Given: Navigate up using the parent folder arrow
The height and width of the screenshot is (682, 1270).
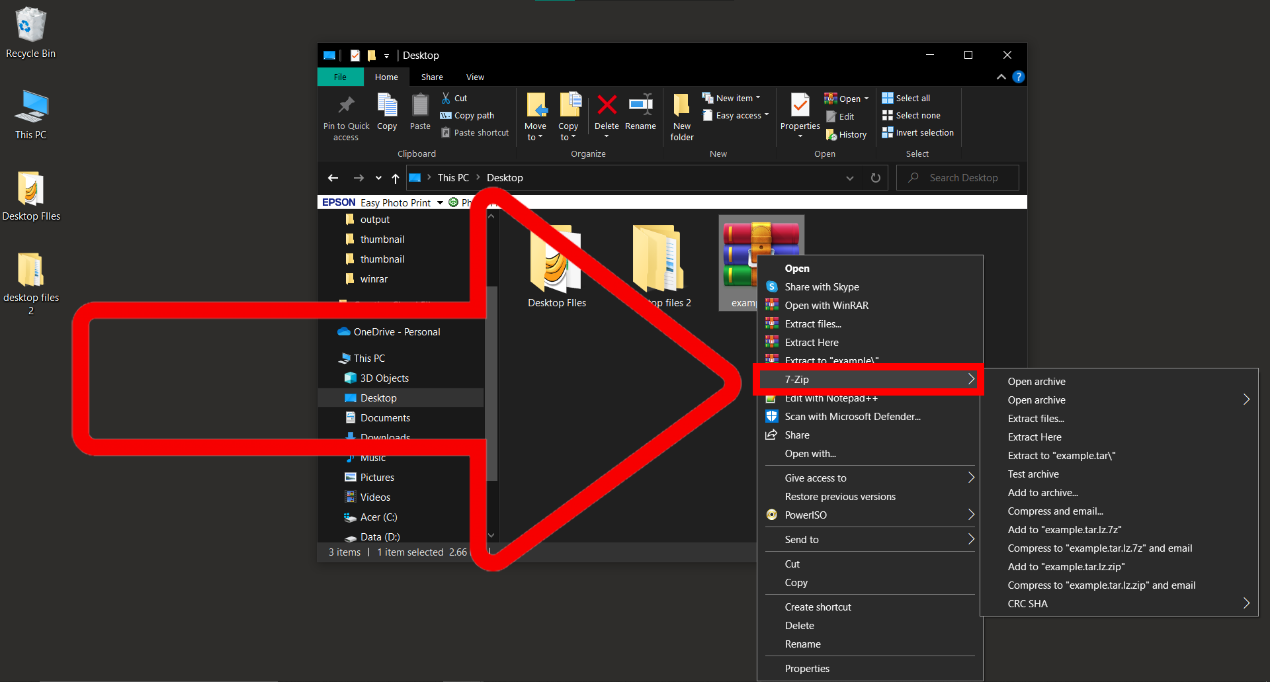Looking at the screenshot, I should pyautogui.click(x=395, y=177).
